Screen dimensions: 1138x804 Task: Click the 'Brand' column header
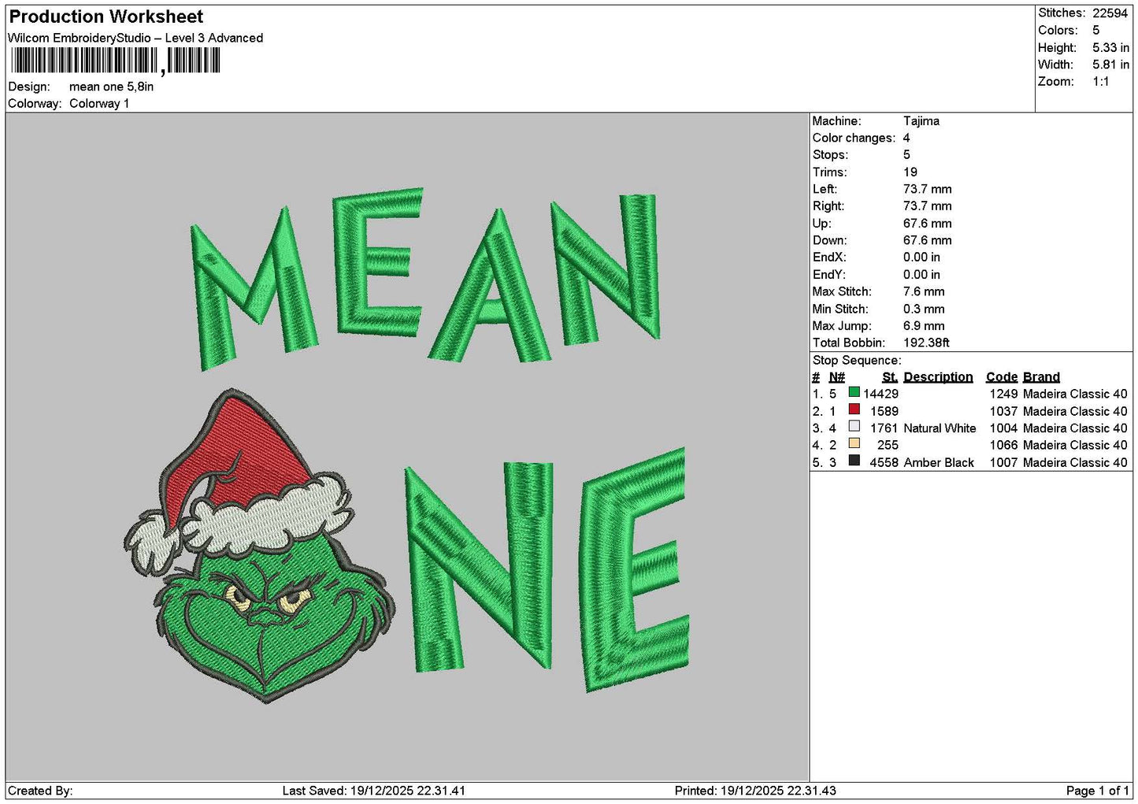[x=1041, y=377]
